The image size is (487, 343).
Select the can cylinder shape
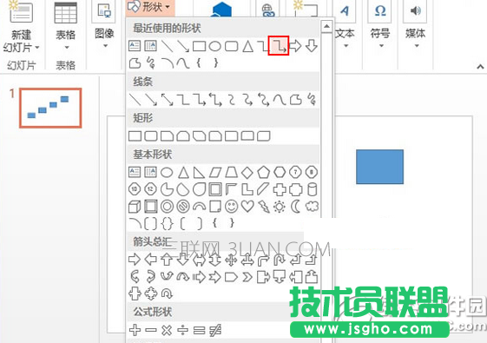click(x=312, y=189)
